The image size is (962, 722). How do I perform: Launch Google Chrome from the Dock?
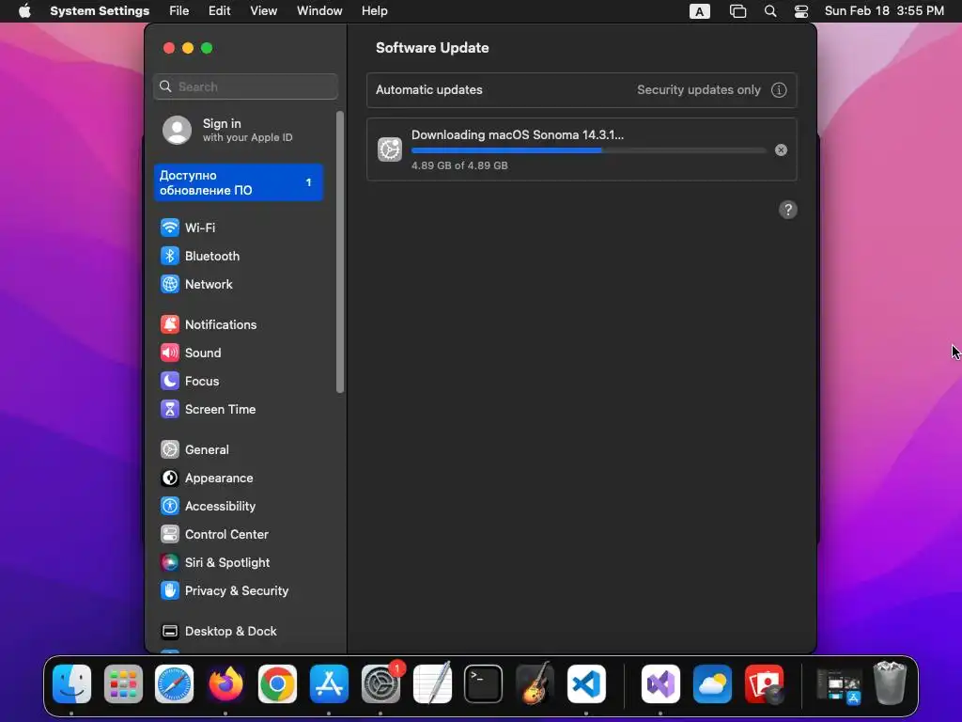(x=277, y=684)
